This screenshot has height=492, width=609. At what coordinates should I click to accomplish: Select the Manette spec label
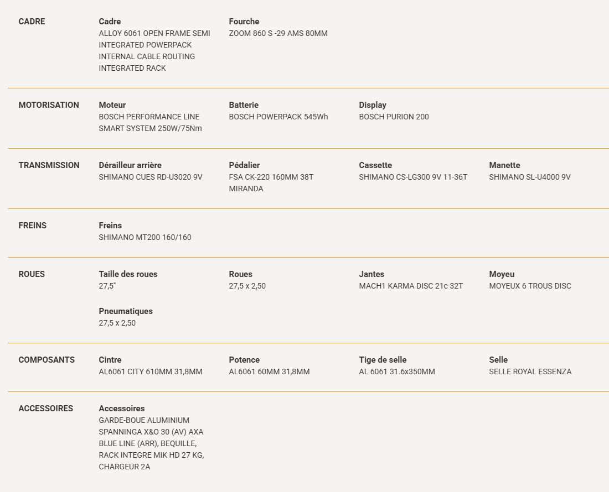pyautogui.click(x=504, y=165)
